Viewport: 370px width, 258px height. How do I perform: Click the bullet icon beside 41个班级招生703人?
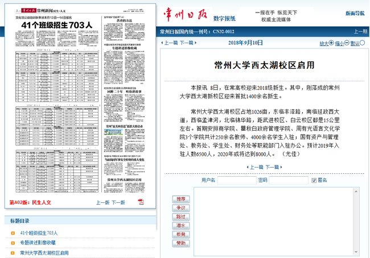coord(12,233)
